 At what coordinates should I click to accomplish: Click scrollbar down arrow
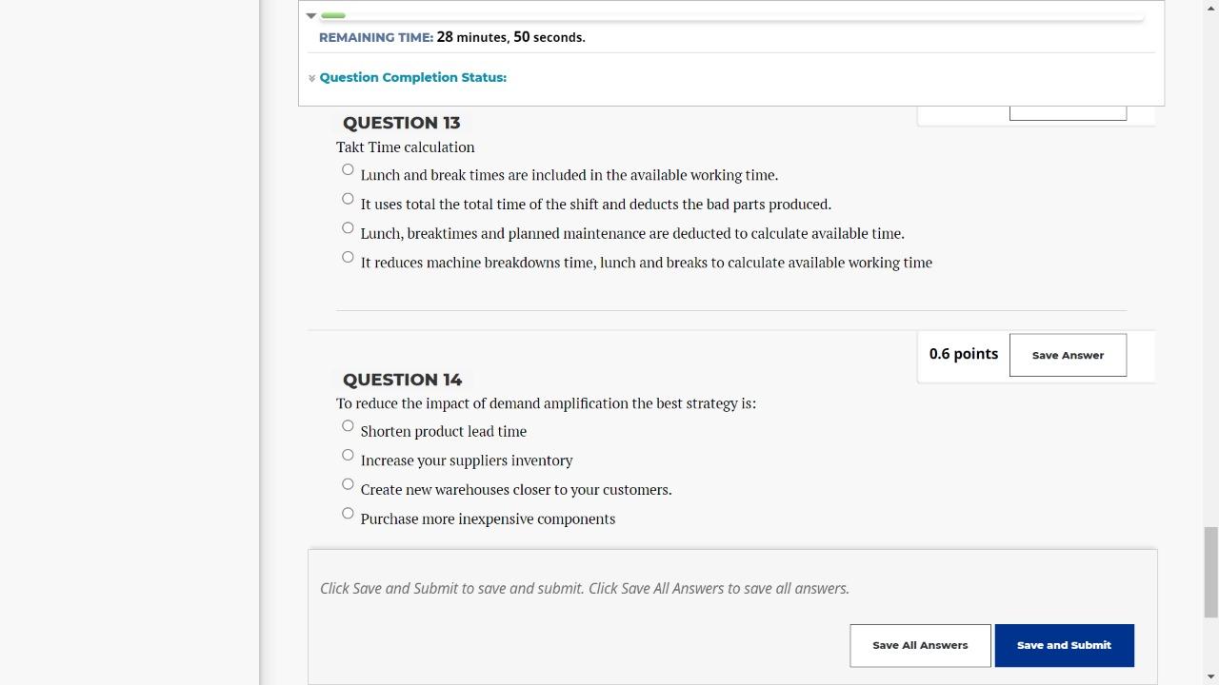[1210, 676]
